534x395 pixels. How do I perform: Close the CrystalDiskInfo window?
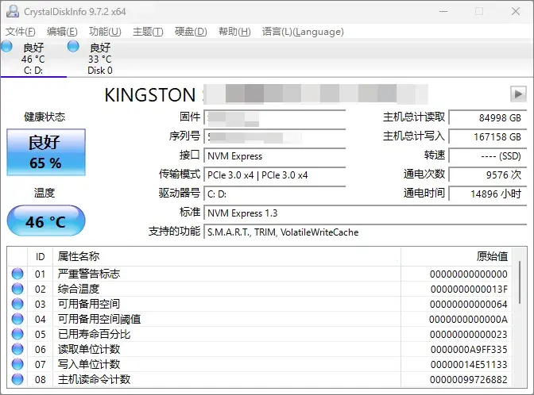[516, 11]
